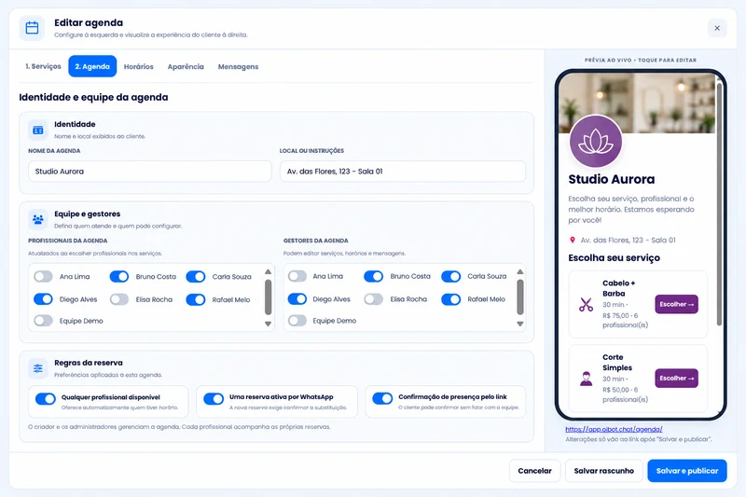This screenshot has width=746, height=497.
Task: Click the Cancelar button
Action: tap(534, 470)
